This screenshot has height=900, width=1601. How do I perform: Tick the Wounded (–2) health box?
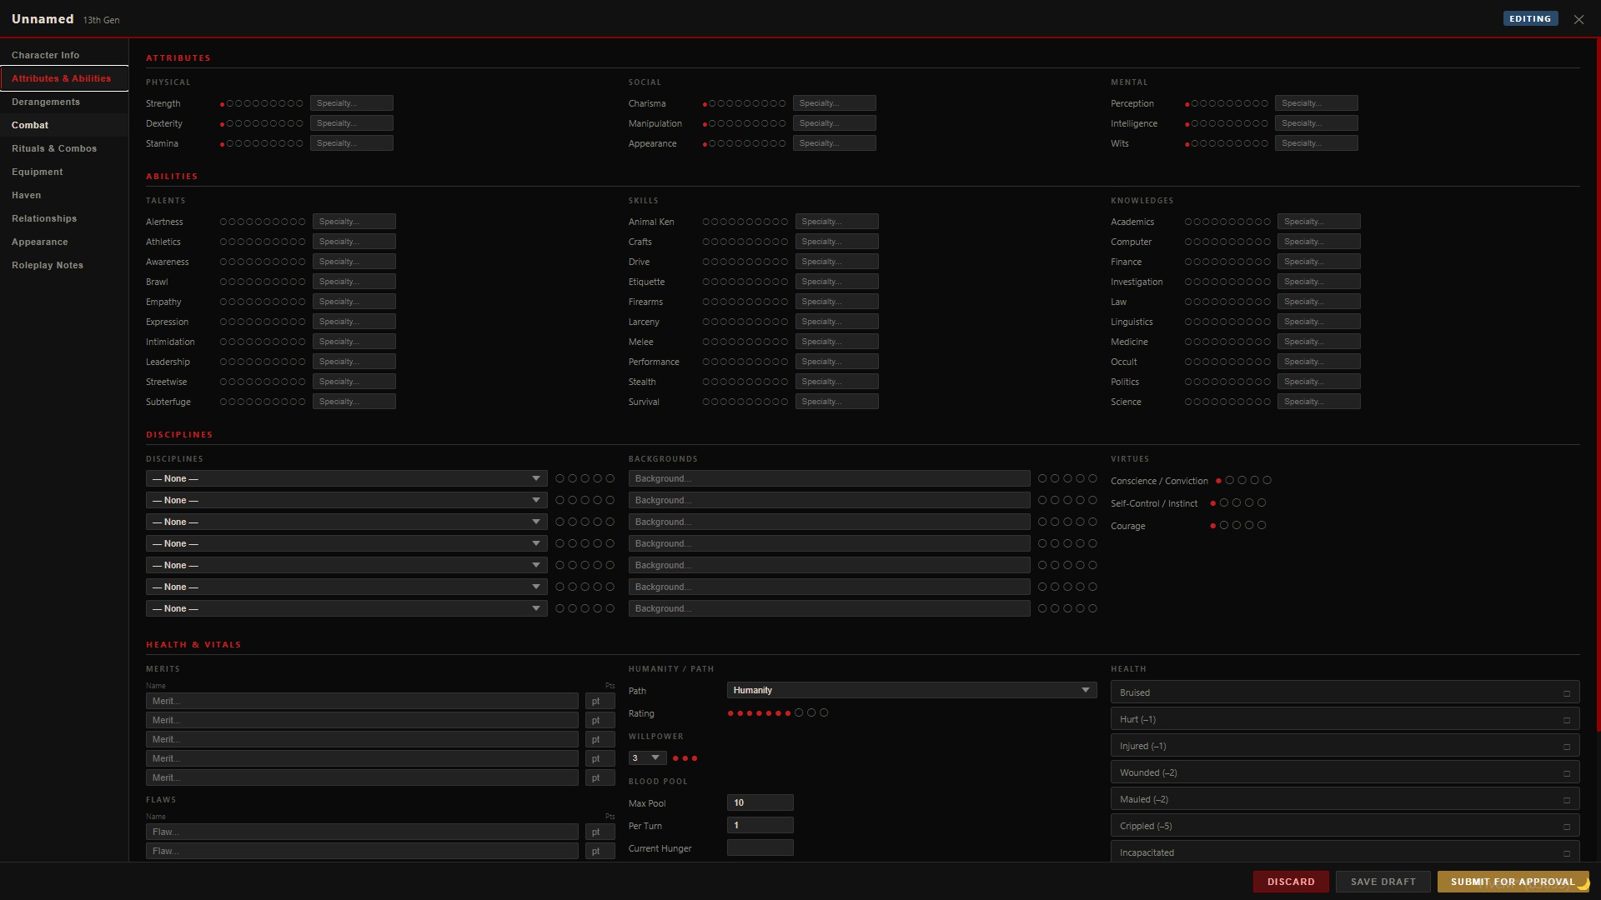tap(1567, 773)
